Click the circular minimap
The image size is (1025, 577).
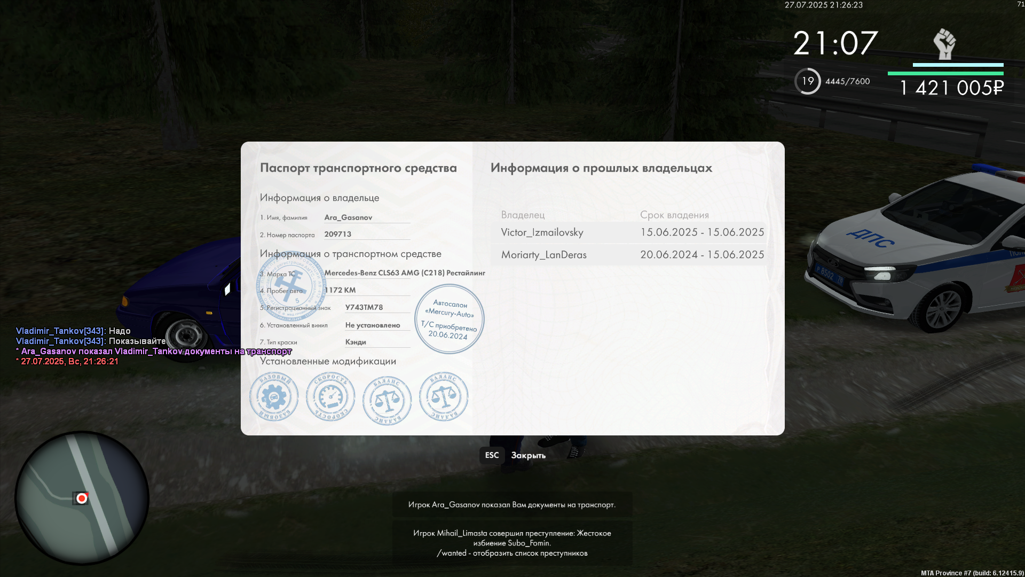point(82,498)
